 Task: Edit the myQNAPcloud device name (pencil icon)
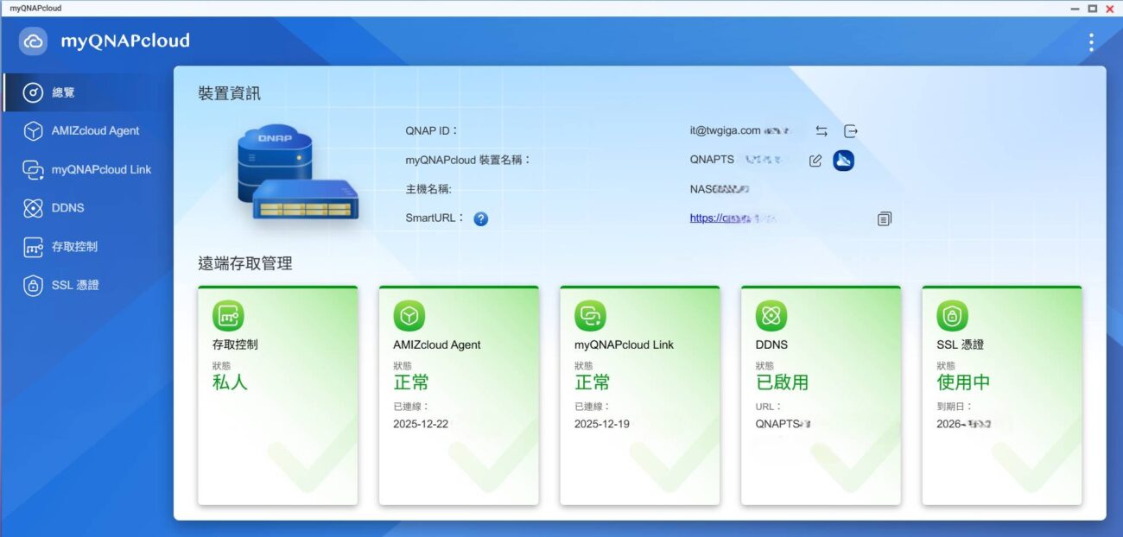tap(815, 161)
